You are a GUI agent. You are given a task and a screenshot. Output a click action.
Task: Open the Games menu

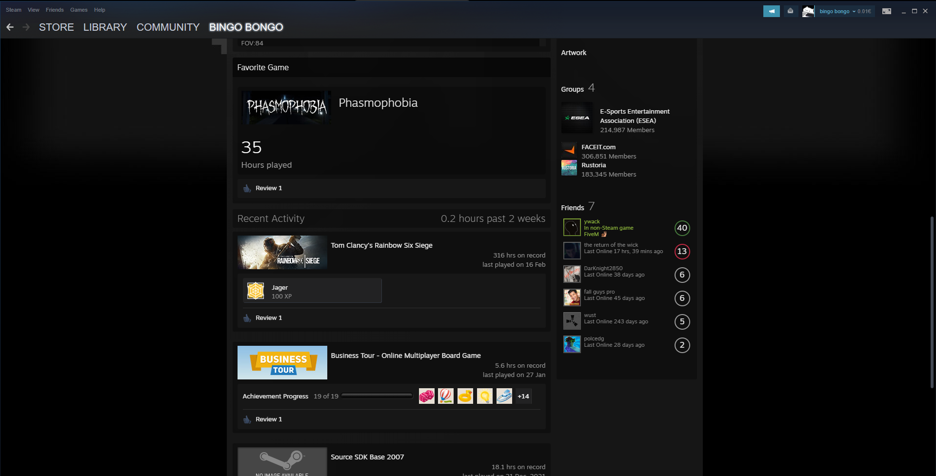(x=79, y=10)
